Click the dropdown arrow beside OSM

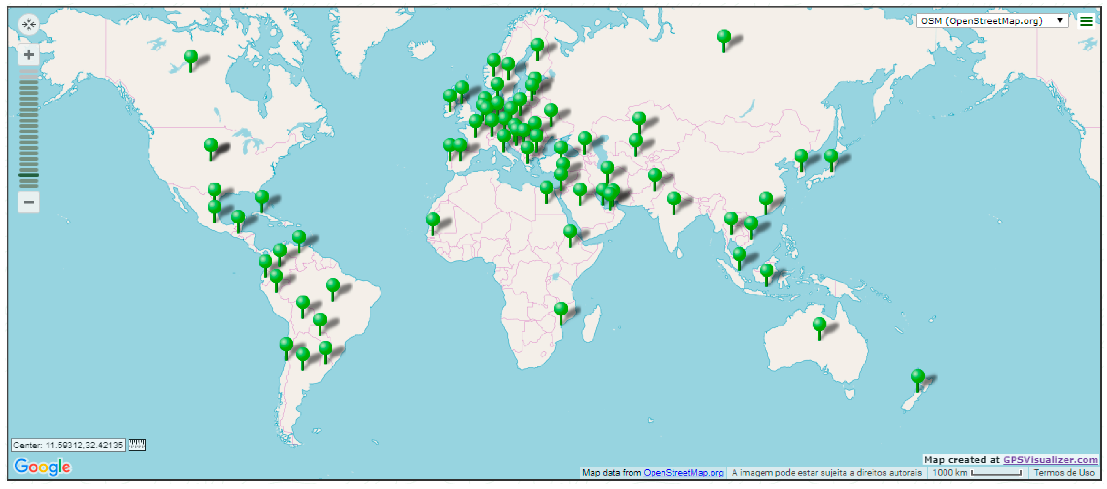[x=1060, y=21]
